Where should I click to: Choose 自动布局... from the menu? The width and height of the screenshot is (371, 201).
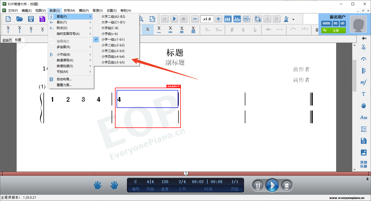(71, 79)
